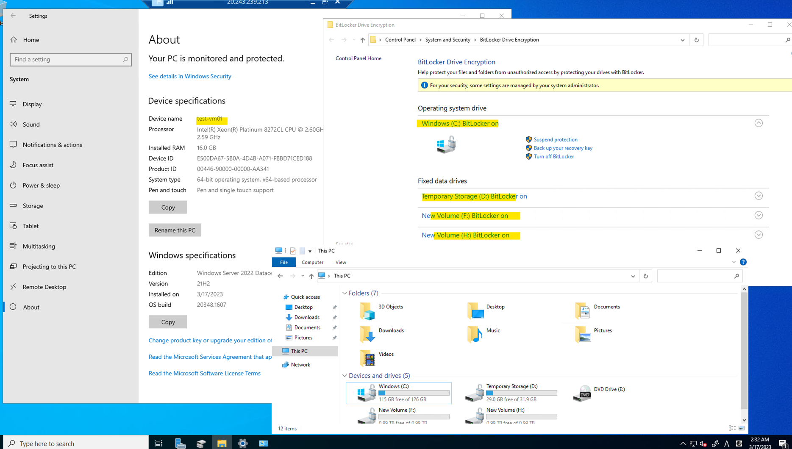Click the File Explorer help icon
Image resolution: width=792 pixels, height=449 pixels.
pyautogui.click(x=743, y=262)
